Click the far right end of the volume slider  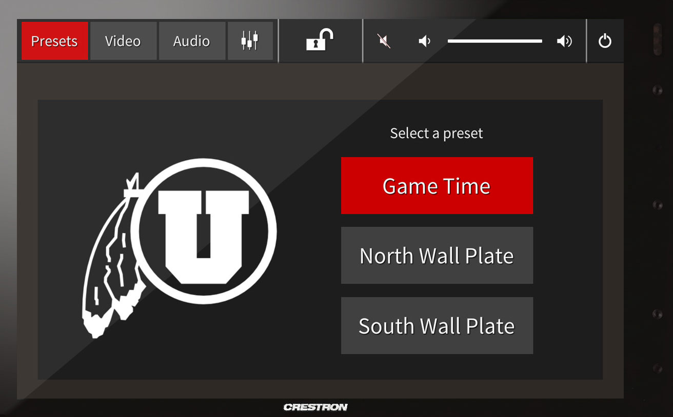pos(541,41)
